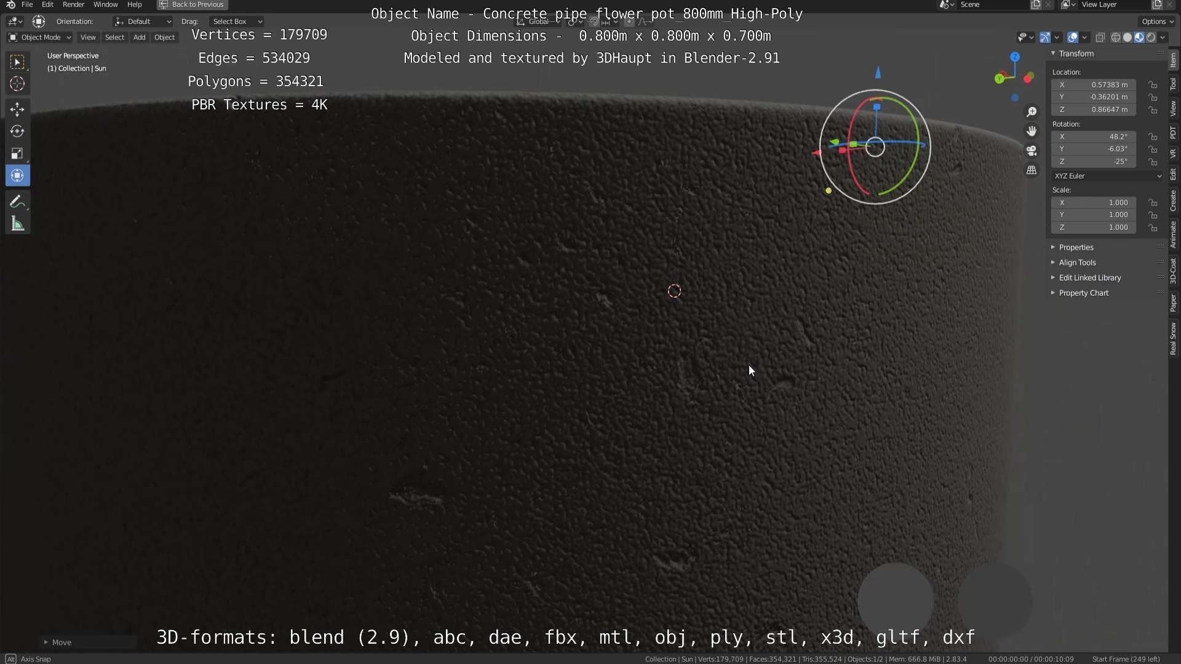The image size is (1181, 664).
Task: Click the Back to Previous button
Action: pyautogui.click(x=193, y=4)
